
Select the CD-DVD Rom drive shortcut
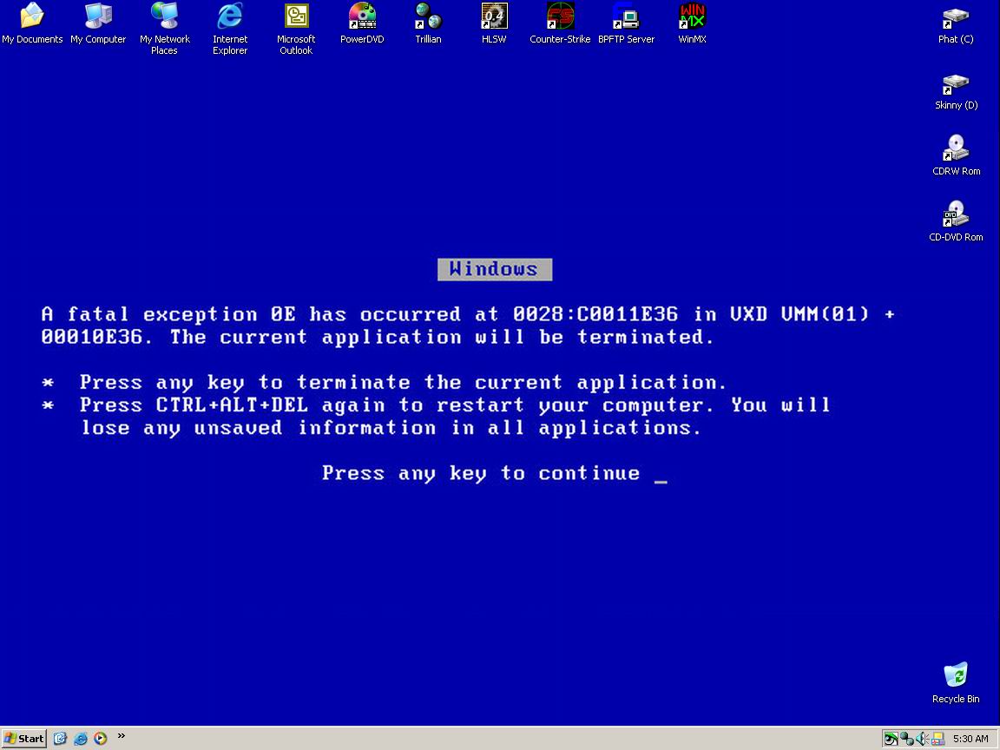click(956, 222)
